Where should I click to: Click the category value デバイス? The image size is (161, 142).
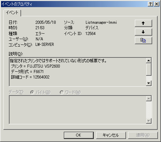click(x=92, y=28)
